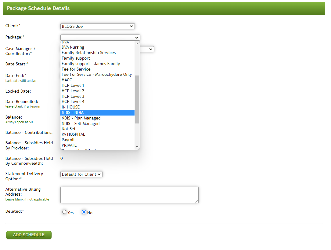
Task: Click the package list scroll-down arrow
Action: pyautogui.click(x=137, y=147)
